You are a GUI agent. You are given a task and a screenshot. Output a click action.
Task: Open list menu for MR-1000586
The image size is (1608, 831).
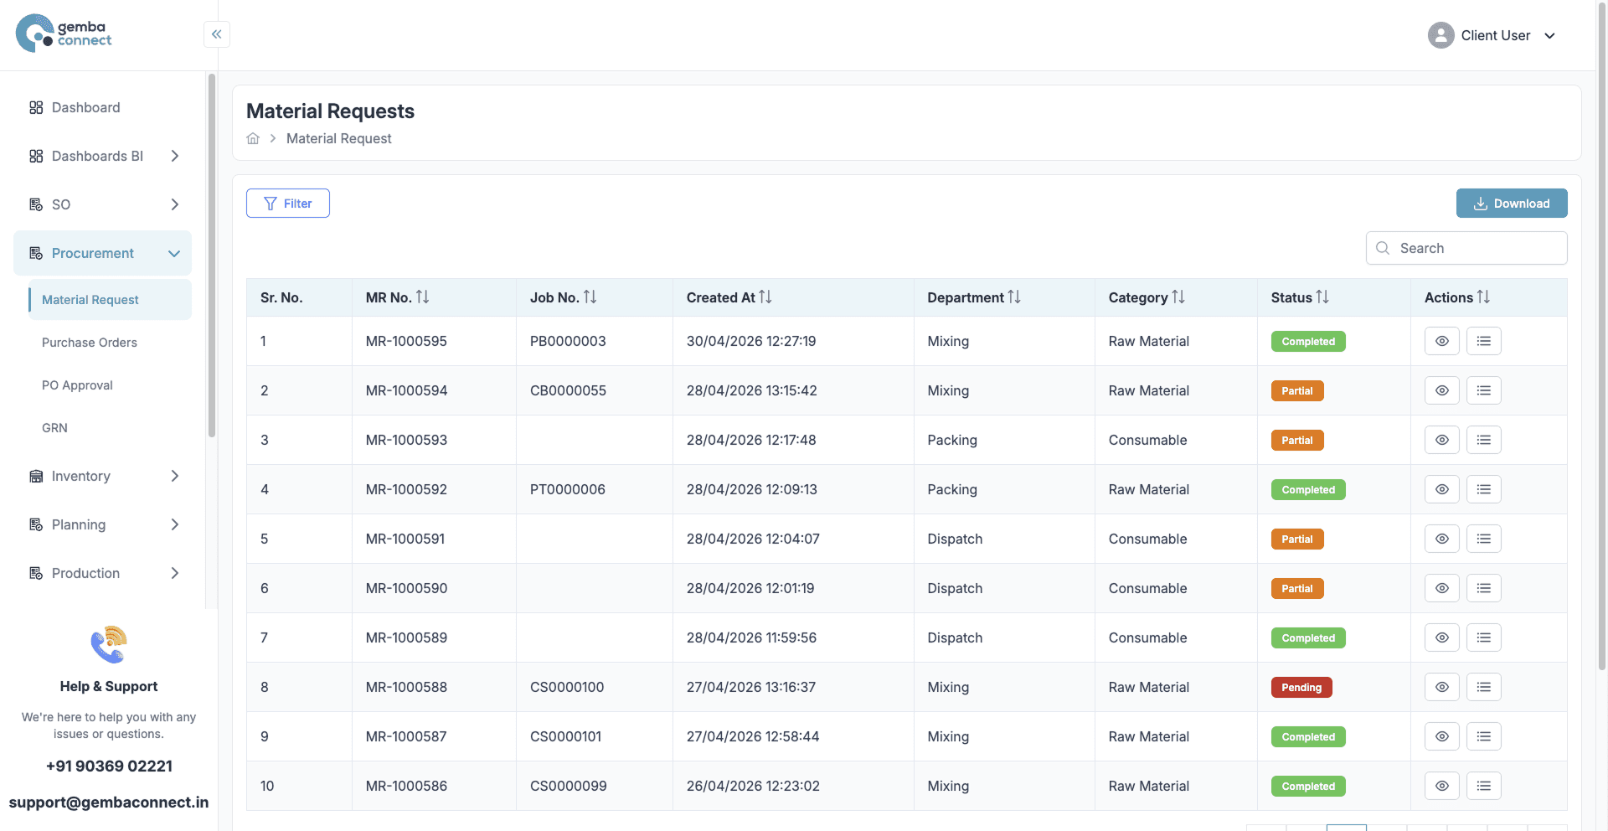pos(1483,786)
